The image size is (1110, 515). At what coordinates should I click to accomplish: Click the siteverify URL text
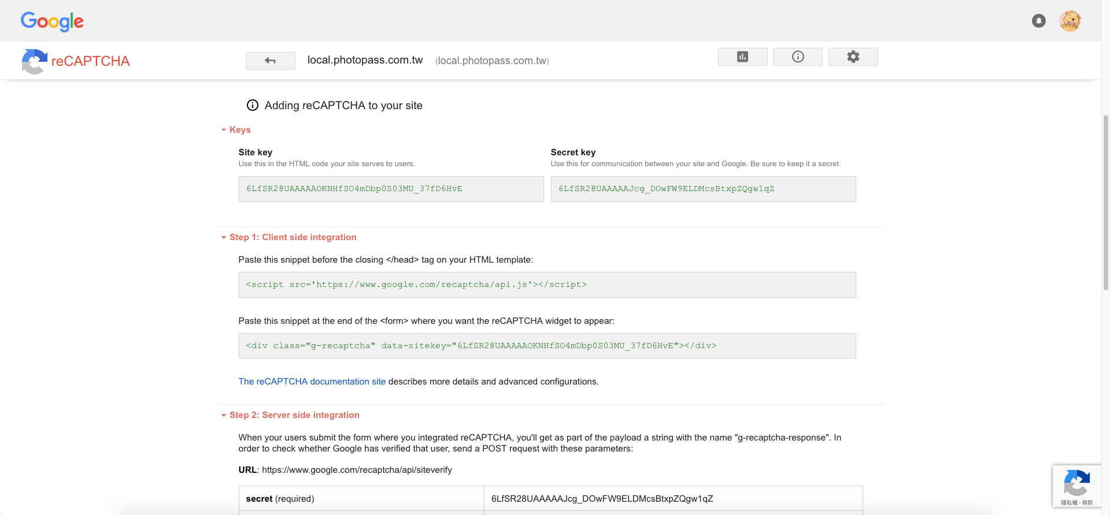357,470
